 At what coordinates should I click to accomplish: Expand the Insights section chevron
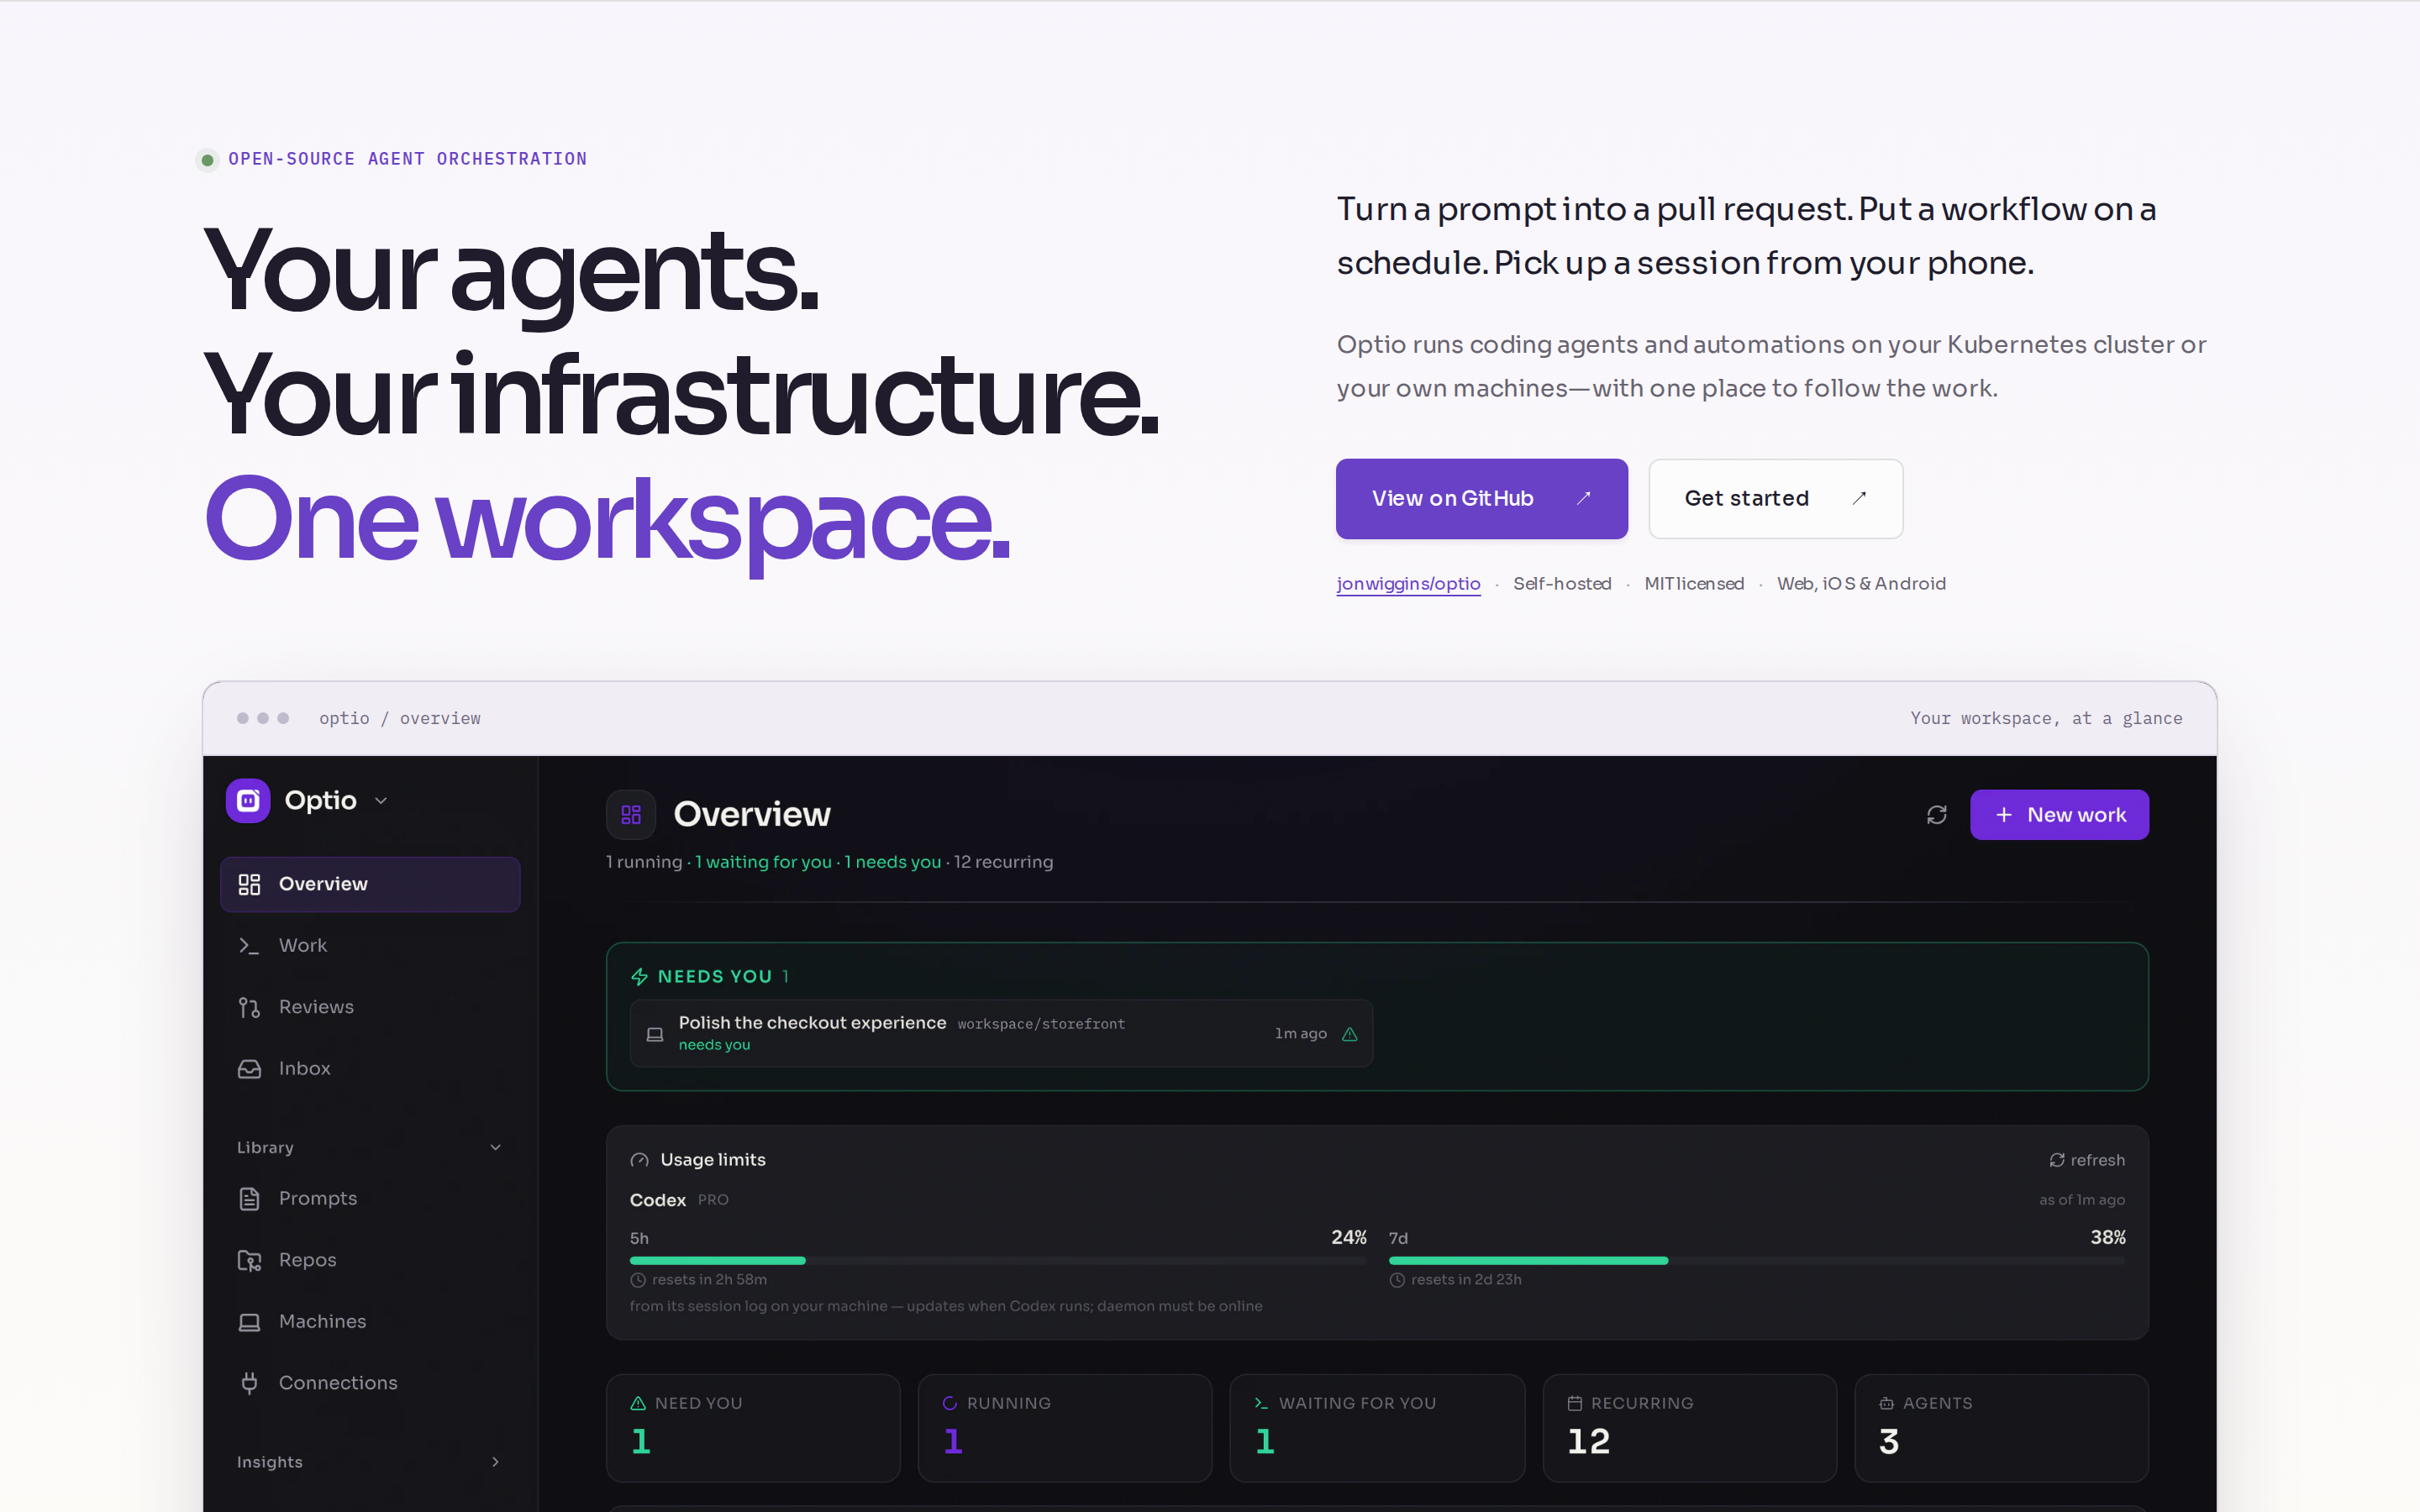tap(495, 1462)
